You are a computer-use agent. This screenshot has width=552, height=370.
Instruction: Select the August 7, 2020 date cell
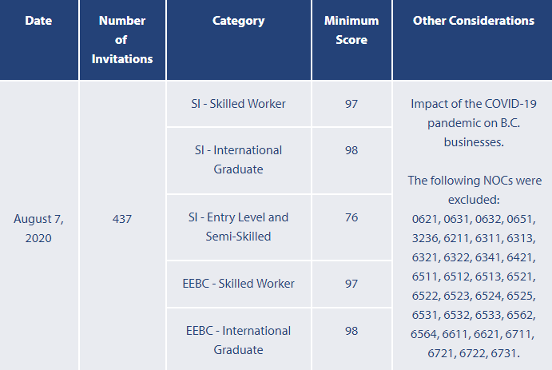(38, 228)
